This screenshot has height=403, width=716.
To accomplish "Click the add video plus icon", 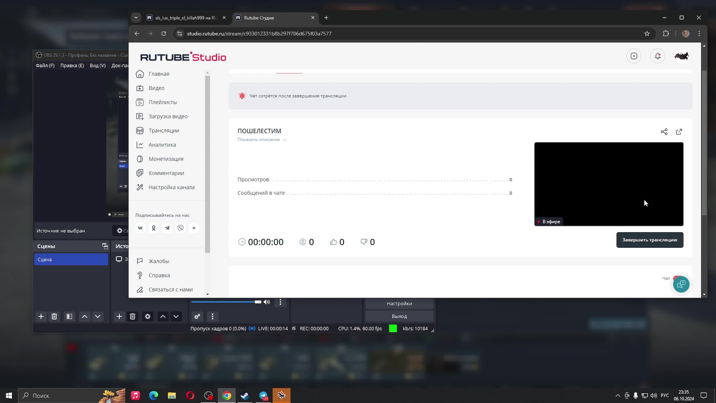I will (634, 56).
